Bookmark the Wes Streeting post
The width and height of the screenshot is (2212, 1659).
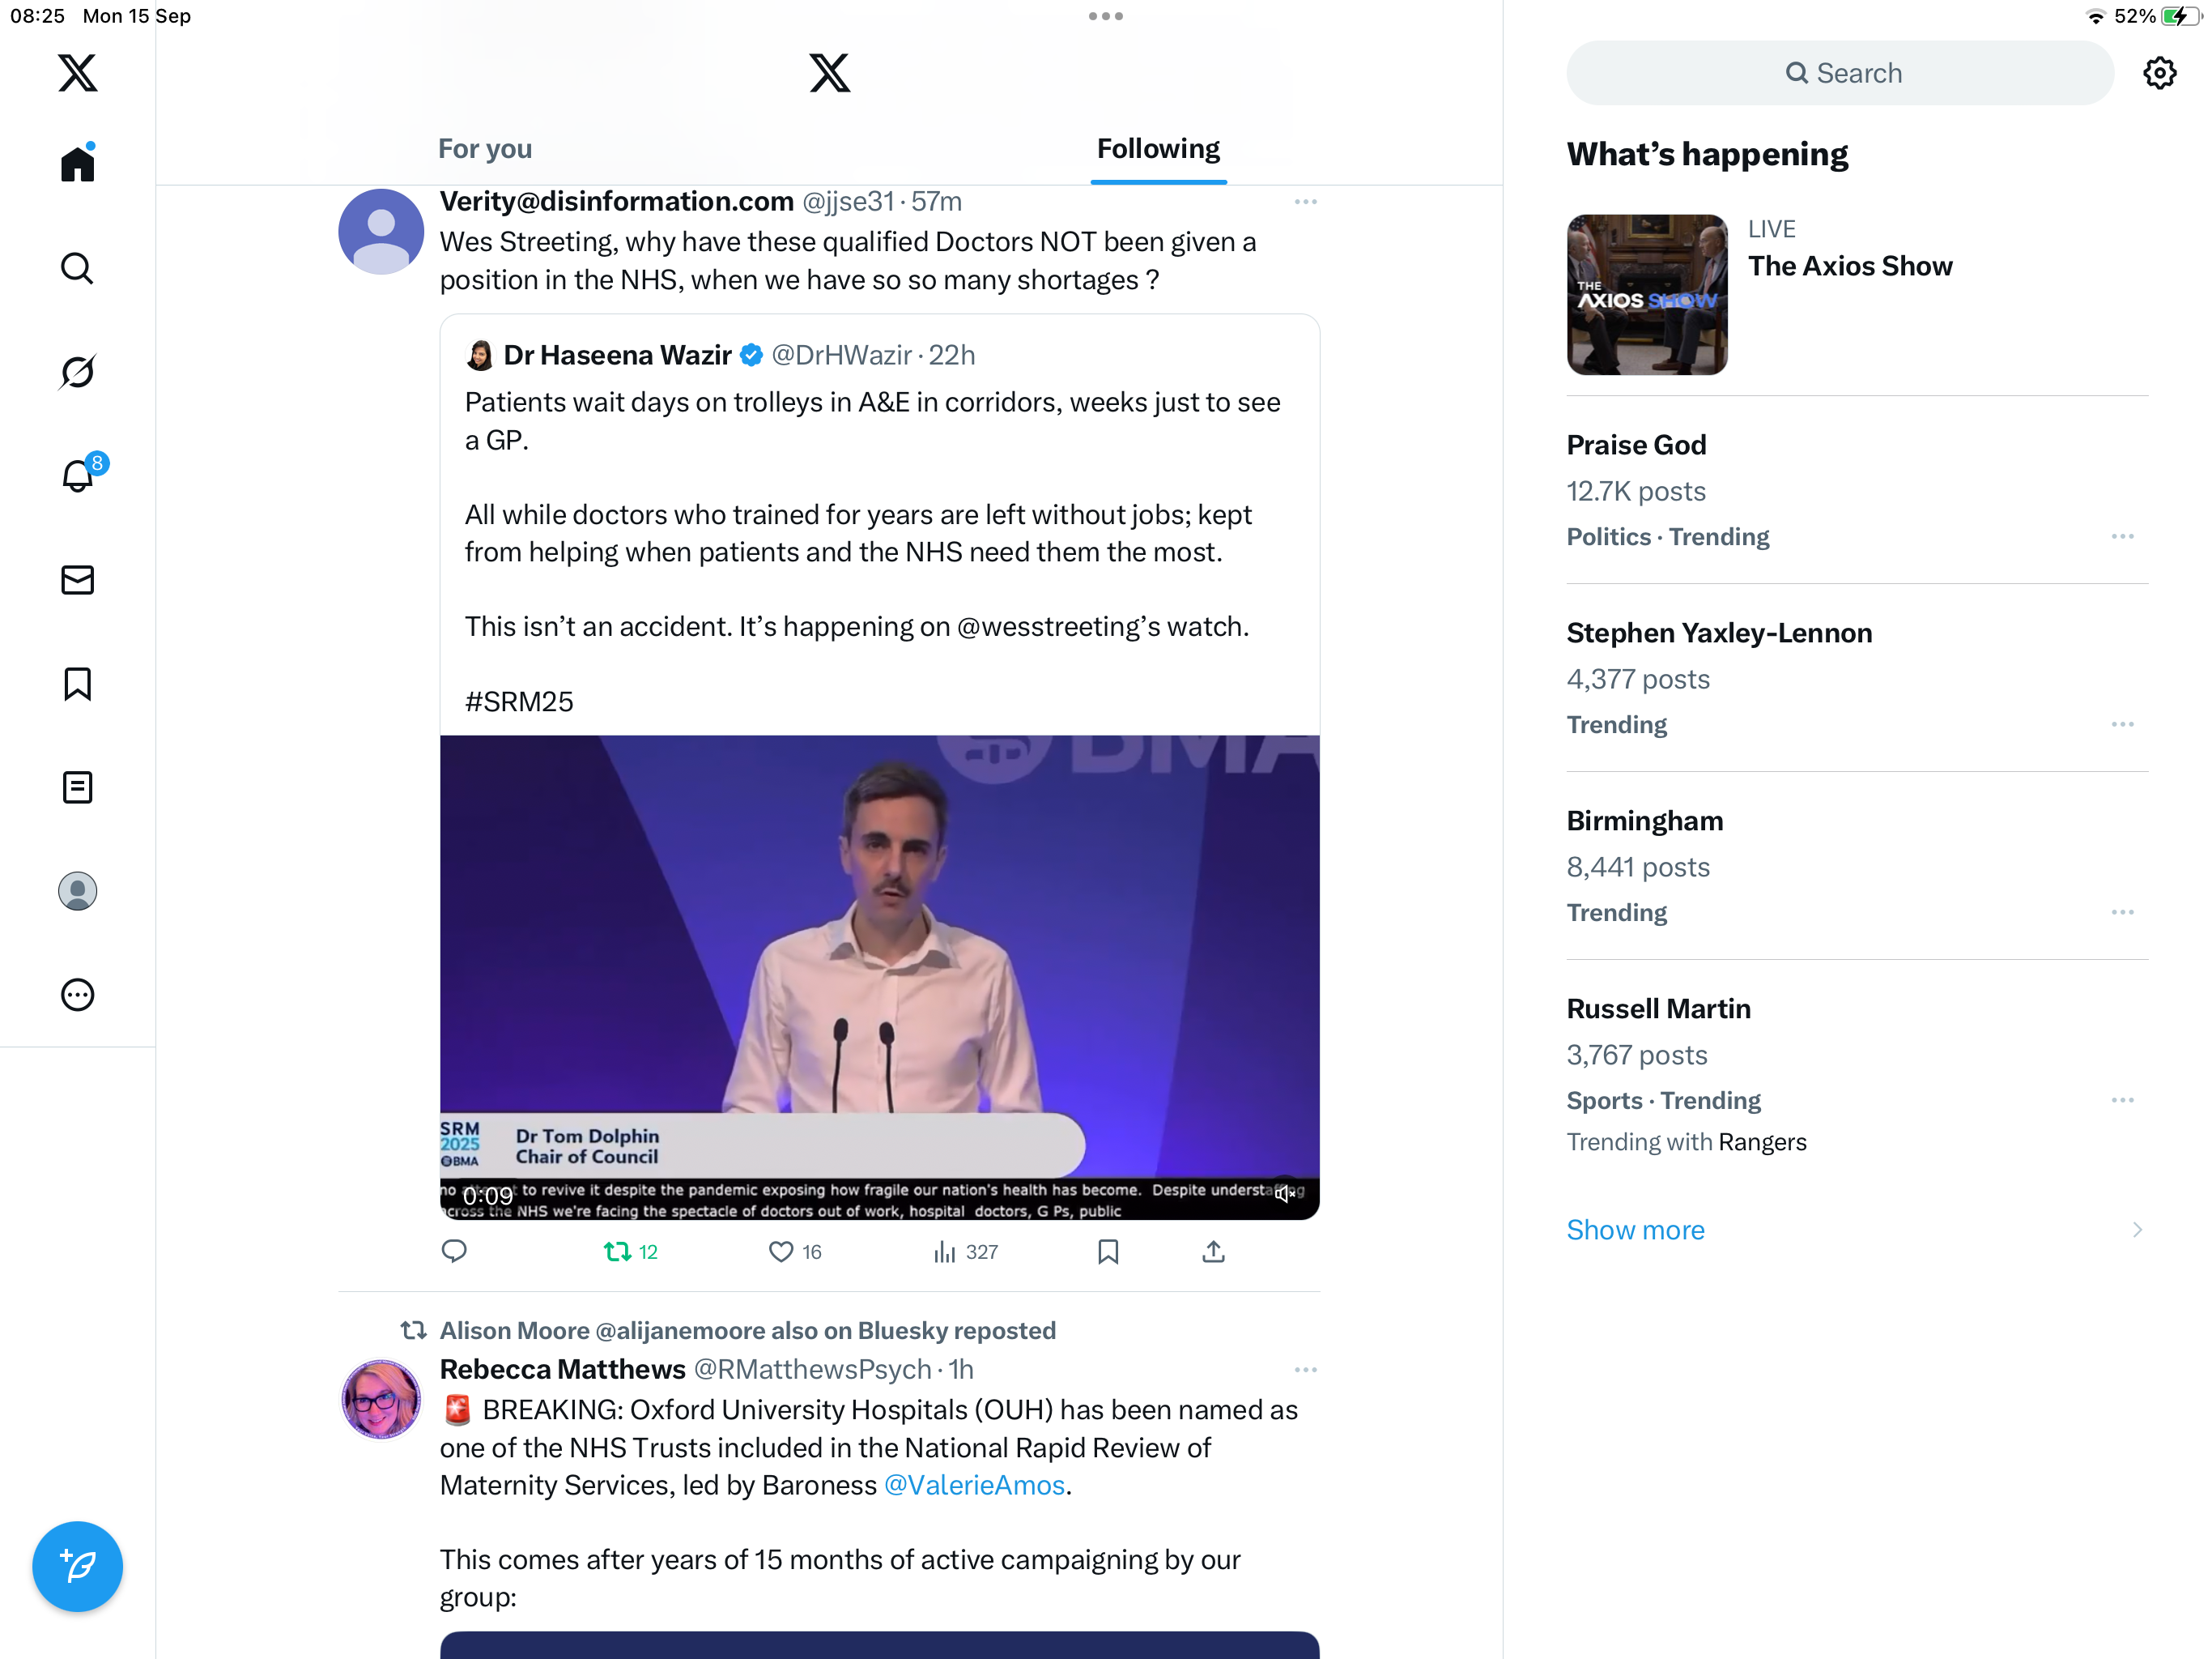[1108, 1251]
